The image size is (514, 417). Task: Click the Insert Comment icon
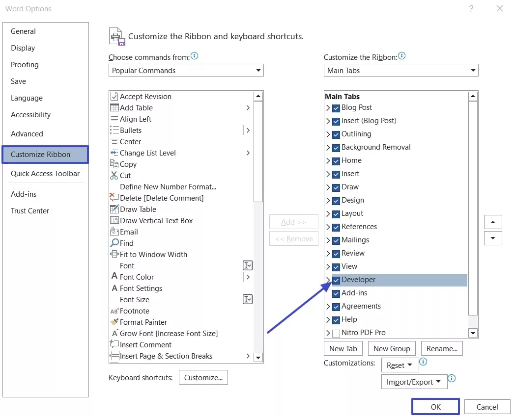tap(114, 344)
